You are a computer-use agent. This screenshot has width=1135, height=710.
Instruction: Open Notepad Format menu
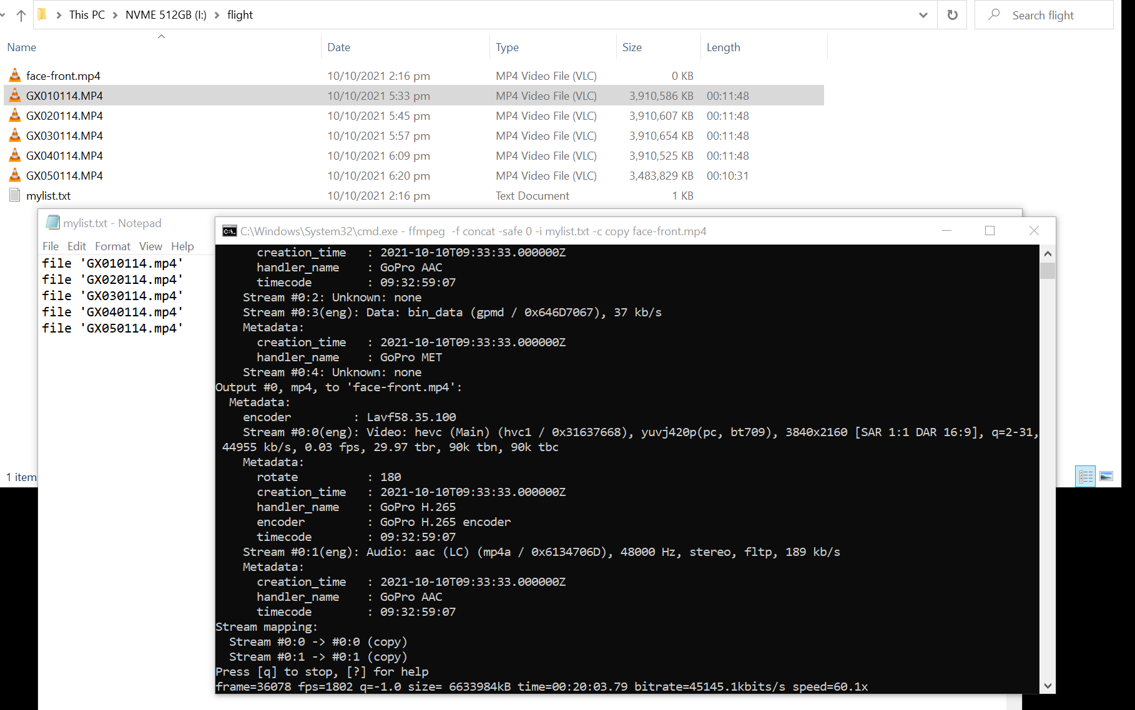112,246
